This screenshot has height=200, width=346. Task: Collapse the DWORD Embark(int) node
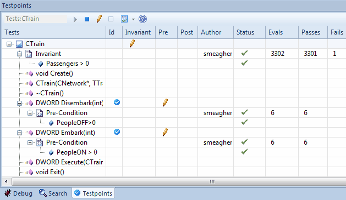(20, 133)
